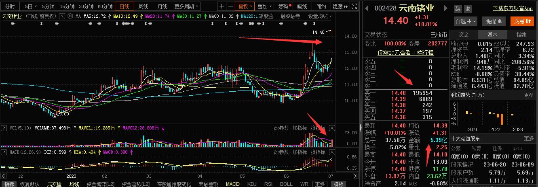Toggle the 均线 moving average indicator
The height and width of the screenshot is (187, 538).
point(74,184)
